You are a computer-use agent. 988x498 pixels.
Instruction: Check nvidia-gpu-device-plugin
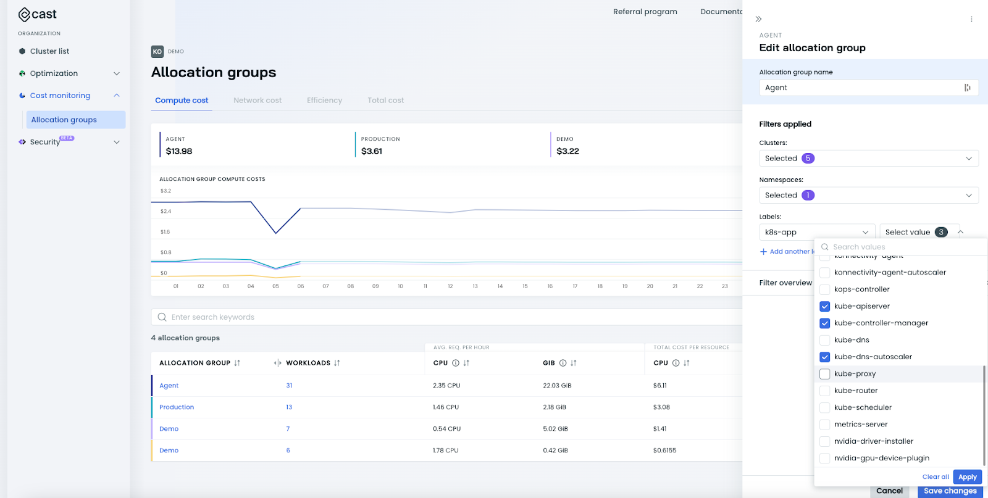click(825, 458)
